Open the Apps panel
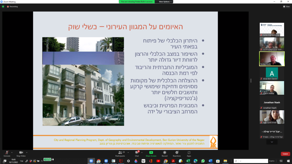292x164 pixels. tap(189, 153)
